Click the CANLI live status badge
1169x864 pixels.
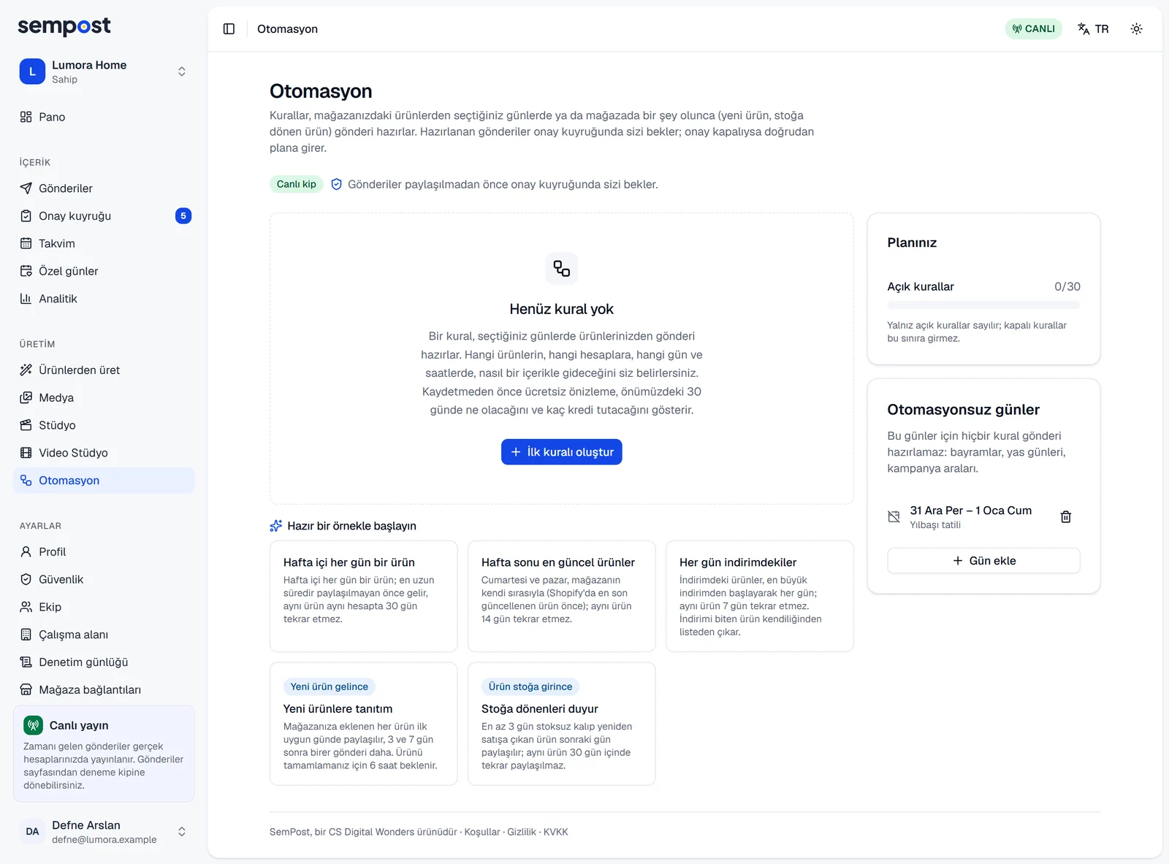[1033, 28]
